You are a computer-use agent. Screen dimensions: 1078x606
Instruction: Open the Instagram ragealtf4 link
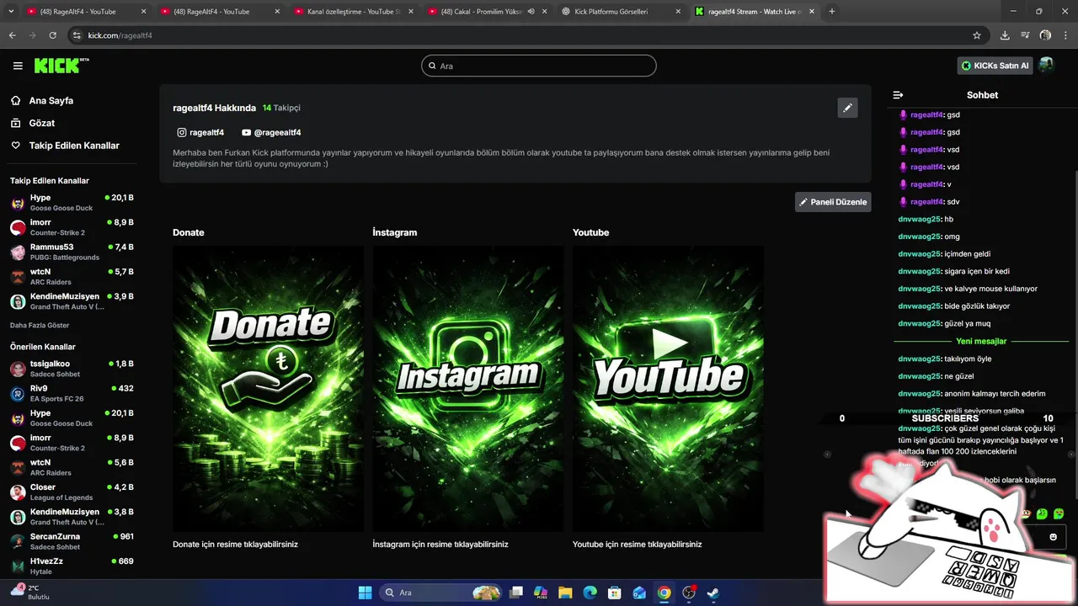click(200, 132)
